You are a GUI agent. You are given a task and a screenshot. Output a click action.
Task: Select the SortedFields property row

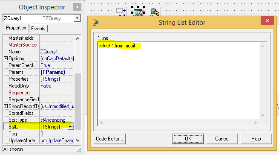[x=39, y=113]
